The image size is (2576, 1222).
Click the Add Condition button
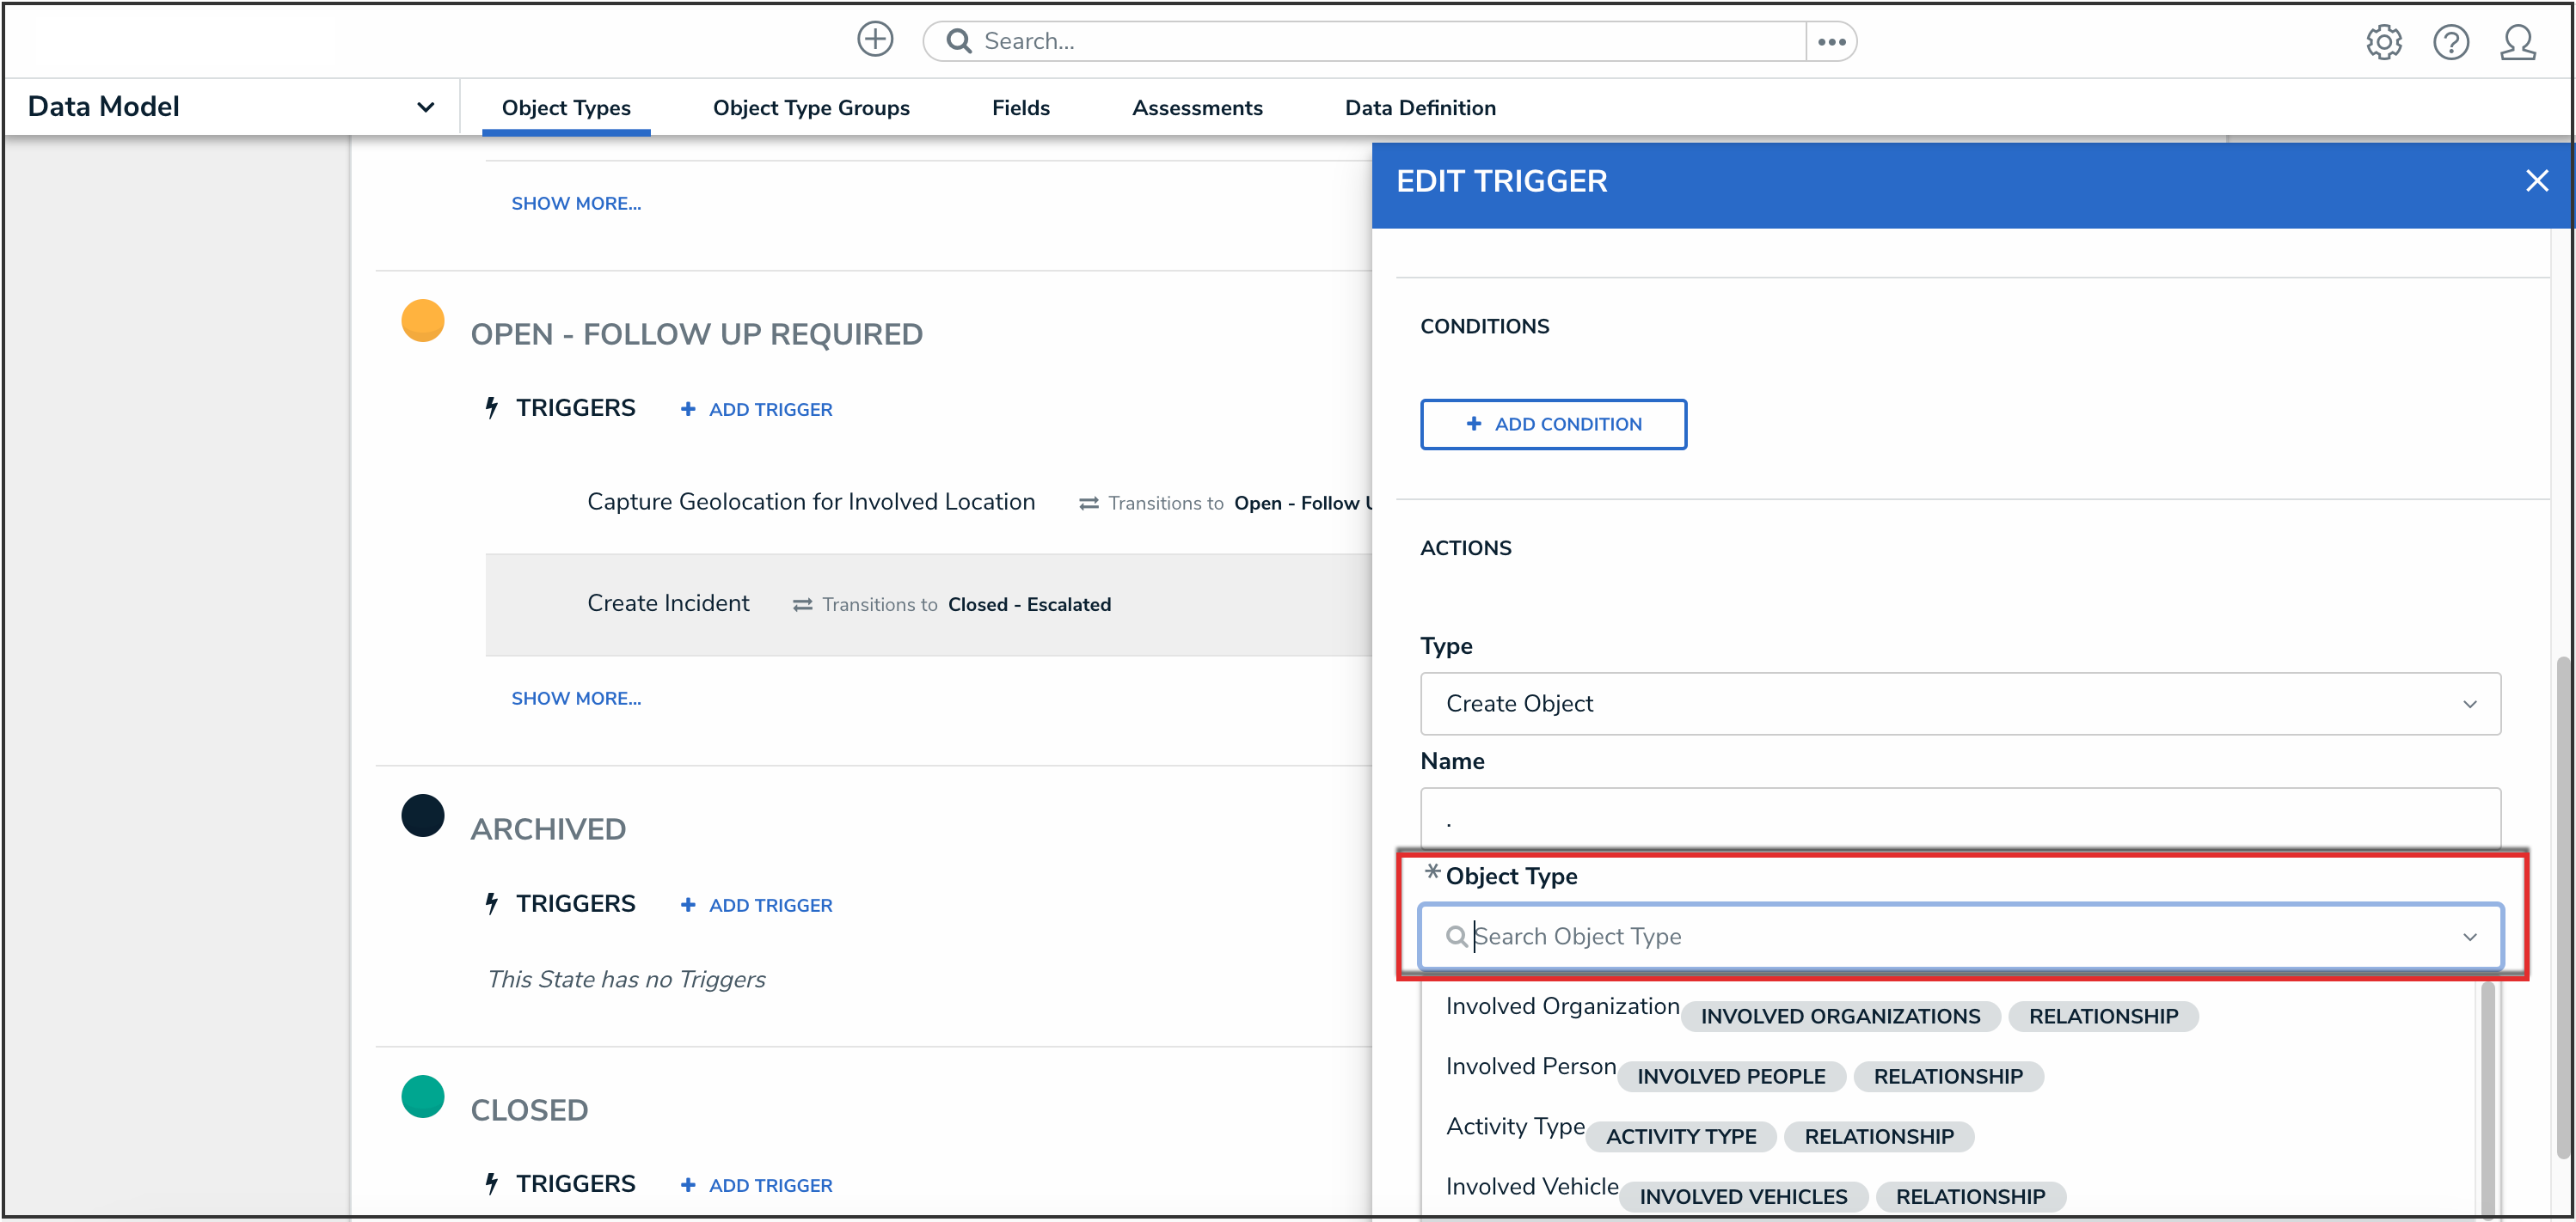coord(1552,425)
